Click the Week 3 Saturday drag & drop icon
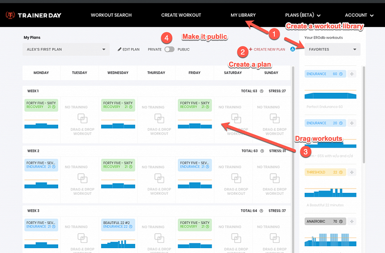 (x=236, y=238)
